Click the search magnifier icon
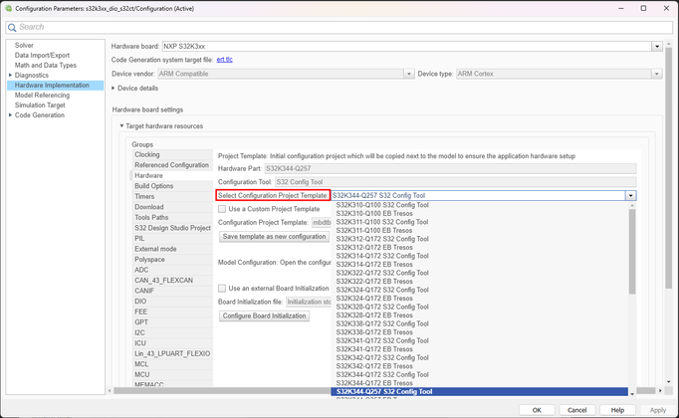This screenshot has width=679, height=418. (x=12, y=27)
